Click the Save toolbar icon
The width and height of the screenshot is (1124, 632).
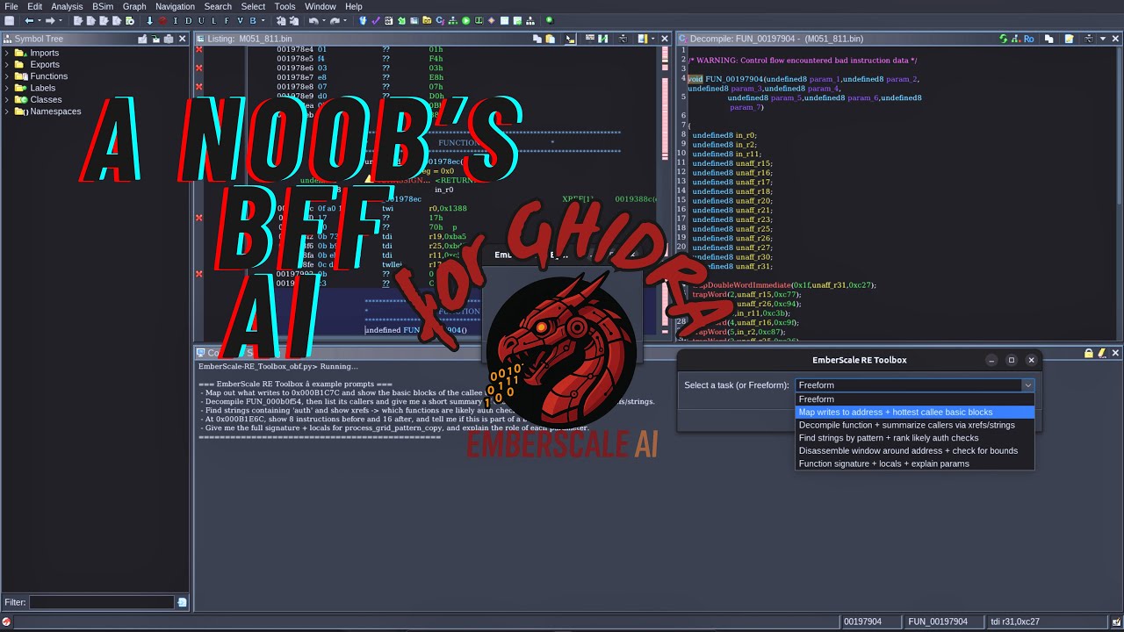(x=9, y=20)
